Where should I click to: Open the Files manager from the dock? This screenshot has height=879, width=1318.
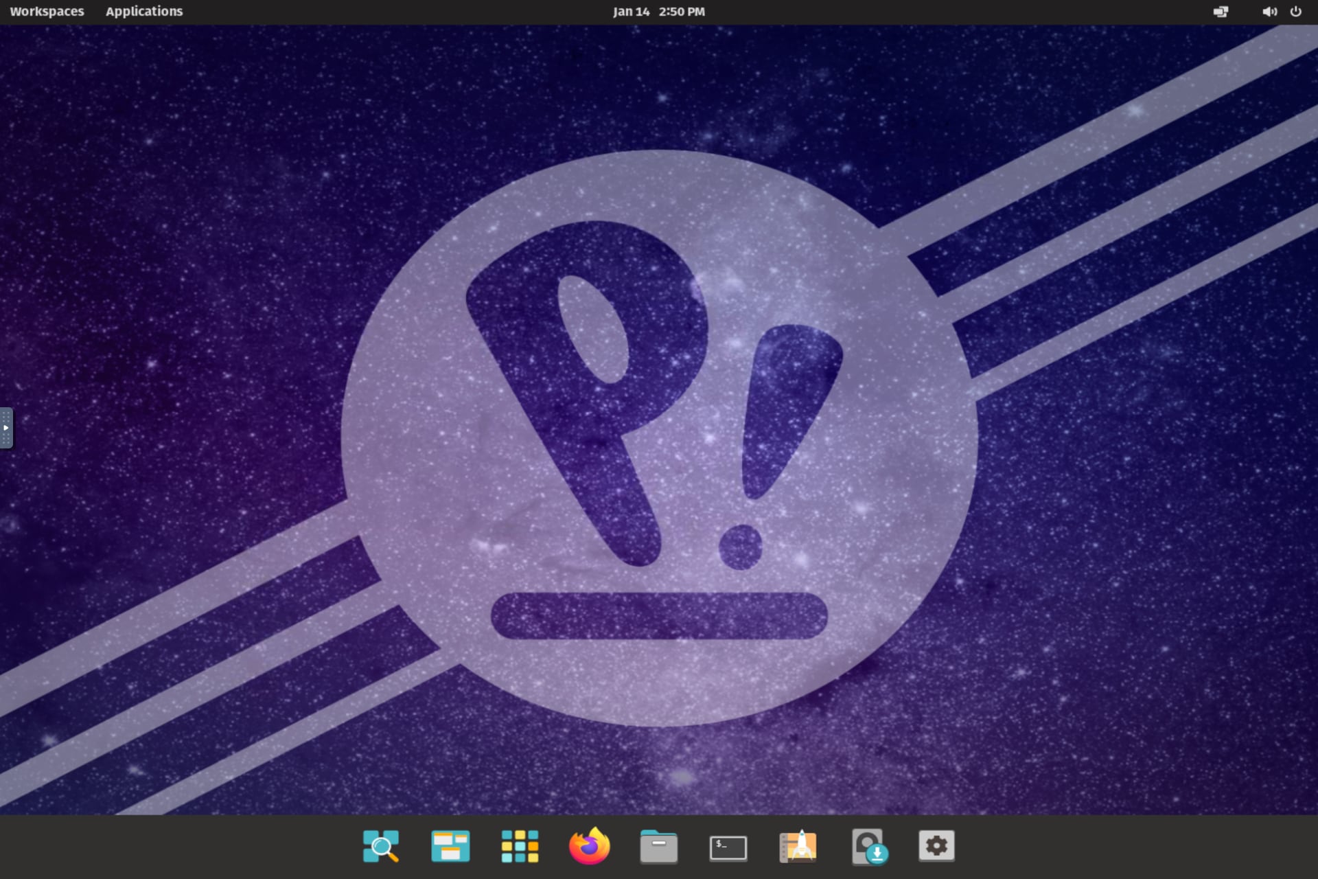tap(659, 846)
